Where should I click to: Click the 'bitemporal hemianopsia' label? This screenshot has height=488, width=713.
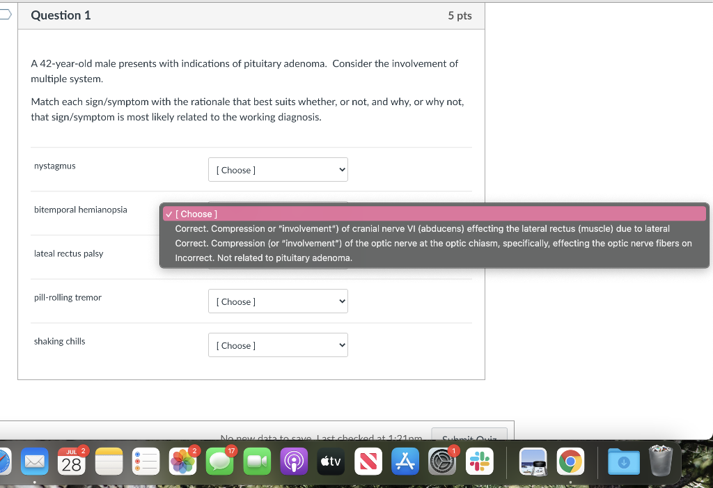tap(81, 210)
